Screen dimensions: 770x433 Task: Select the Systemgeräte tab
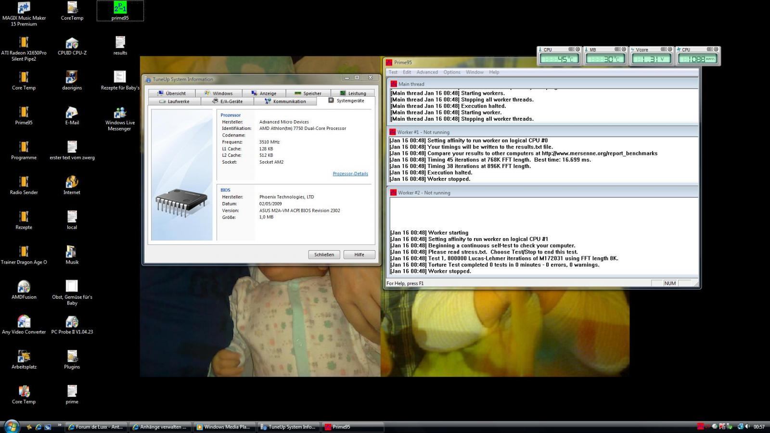[346, 101]
